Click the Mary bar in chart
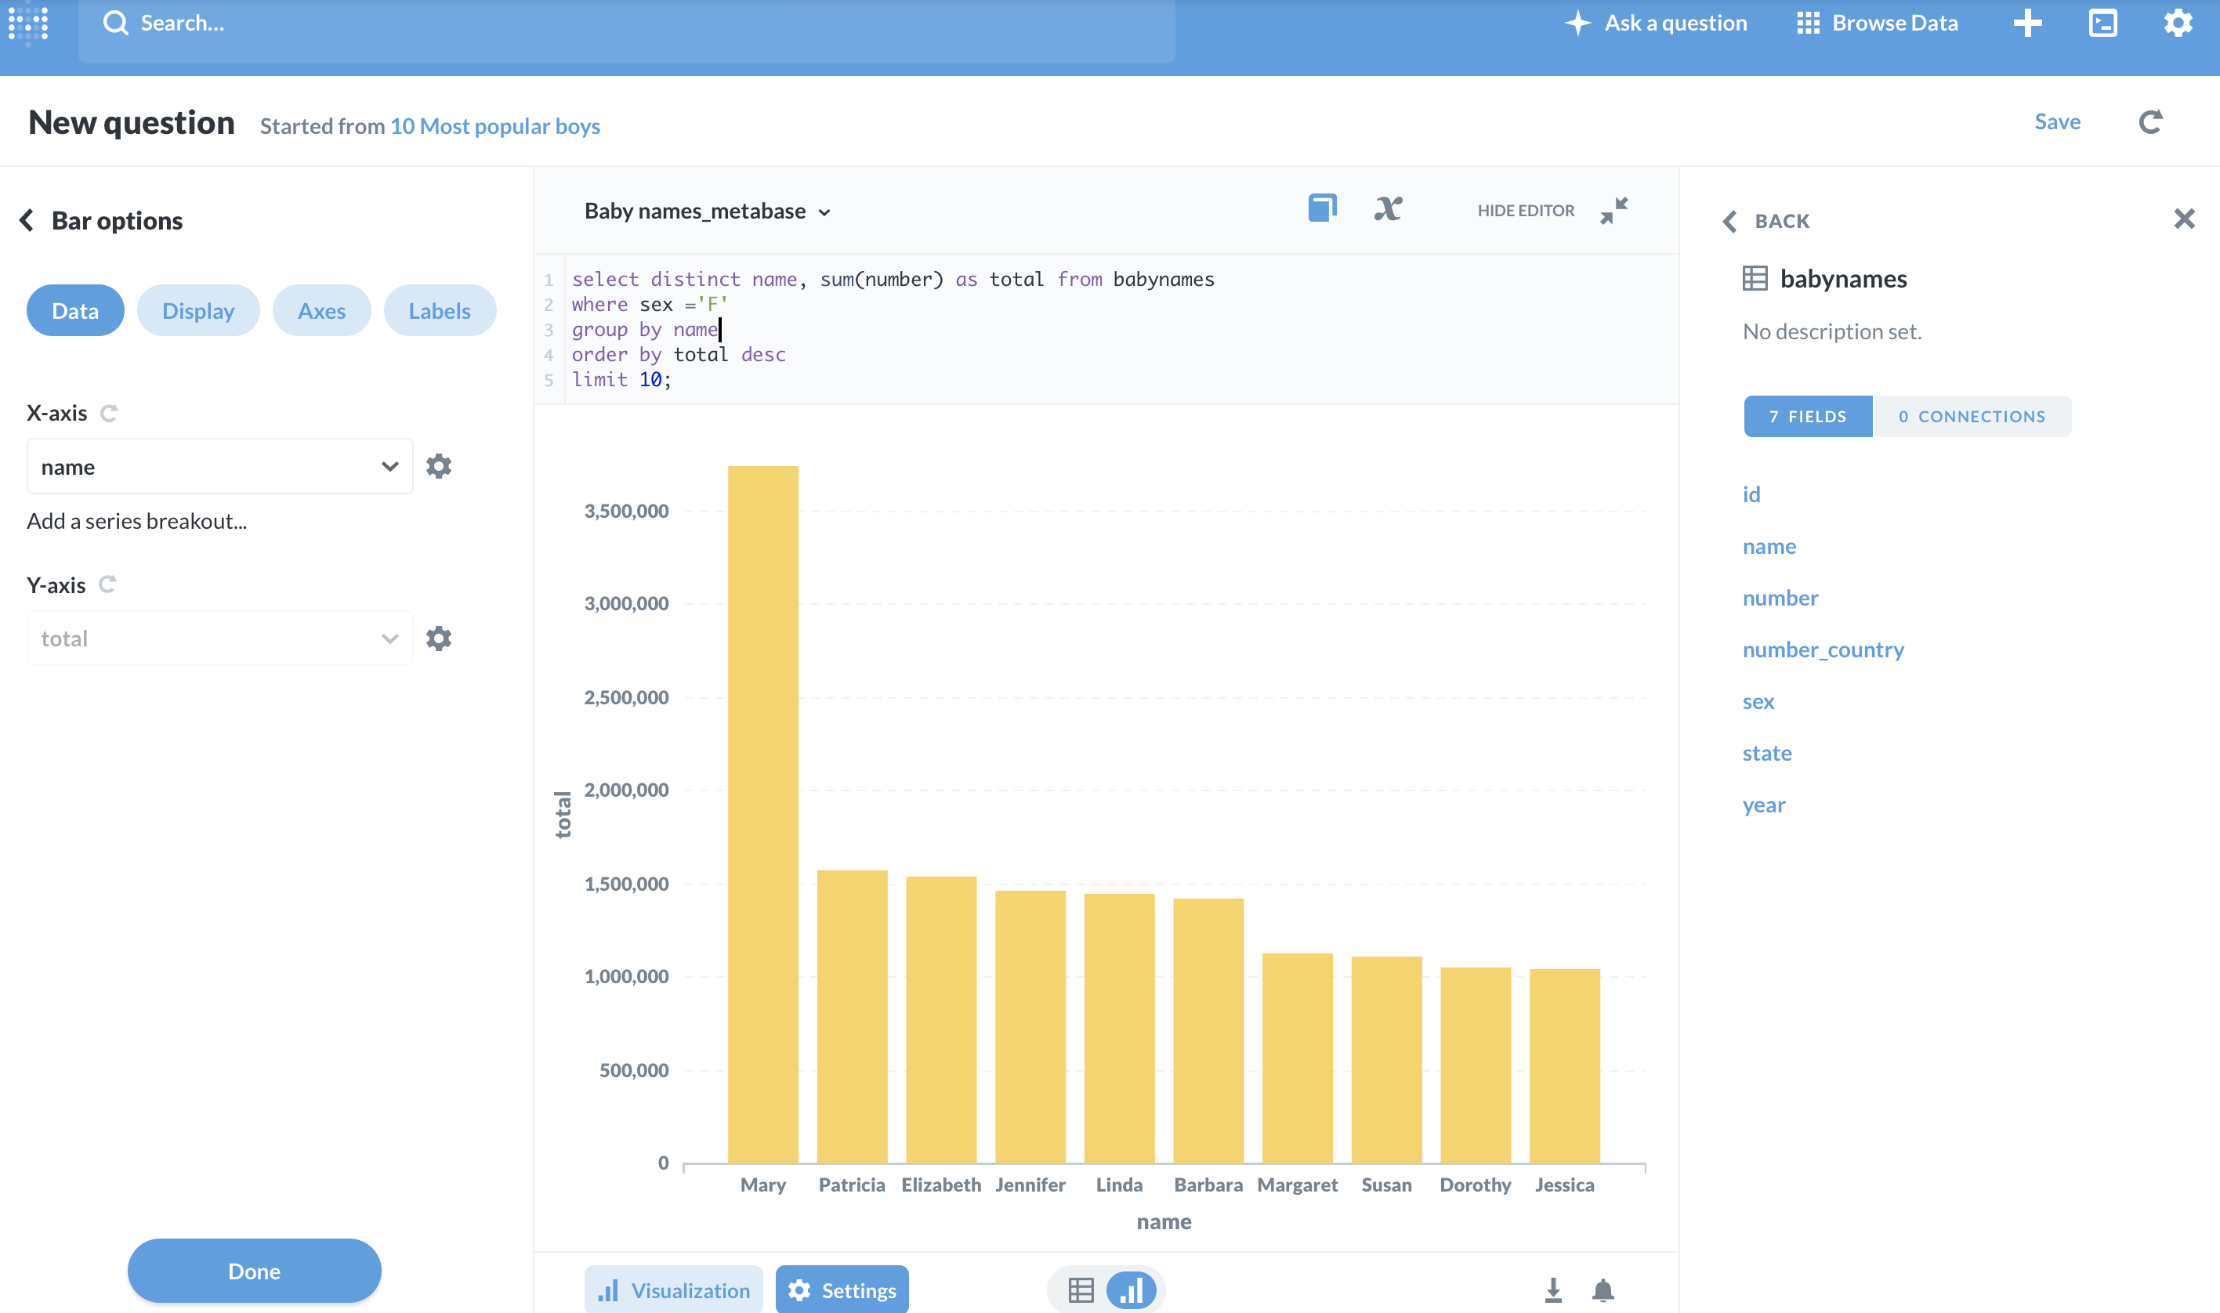The width and height of the screenshot is (2220, 1313). tap(762, 814)
